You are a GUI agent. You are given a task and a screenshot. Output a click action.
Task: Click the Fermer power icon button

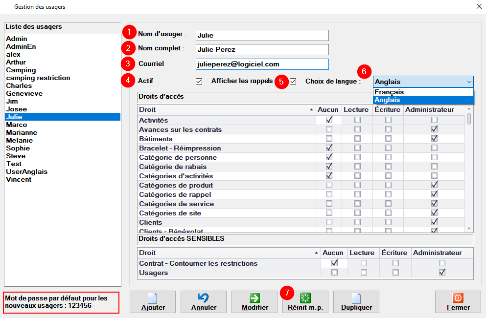[458, 298]
